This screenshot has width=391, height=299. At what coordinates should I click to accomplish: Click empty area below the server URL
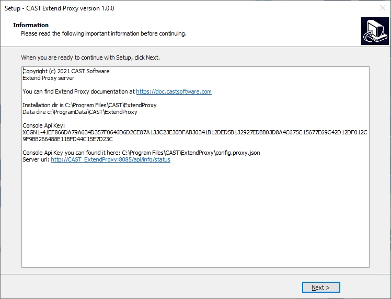195,214
